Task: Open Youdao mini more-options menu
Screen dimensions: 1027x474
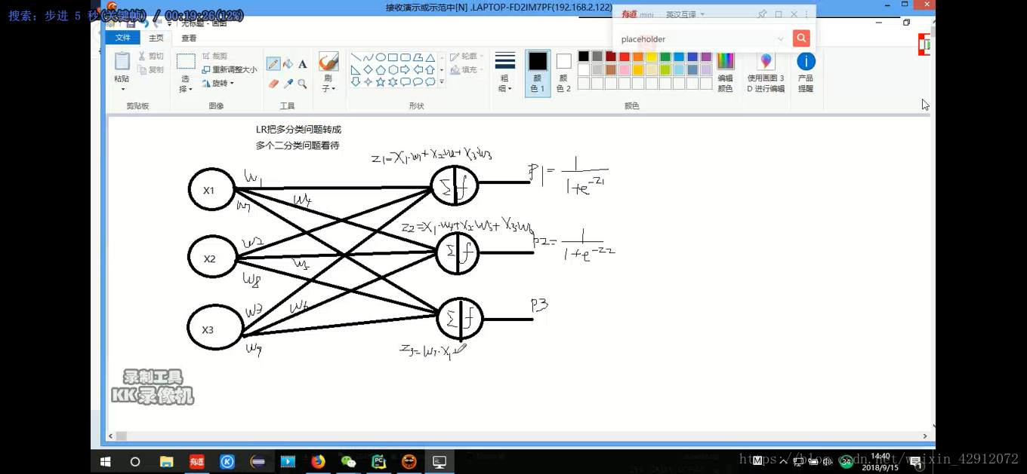Action: (x=806, y=14)
